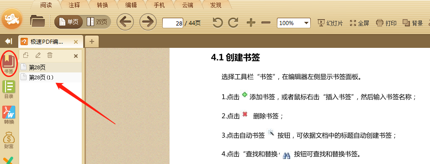Select 双页 double page view
The height and width of the screenshot is (164, 430).
click(97, 22)
